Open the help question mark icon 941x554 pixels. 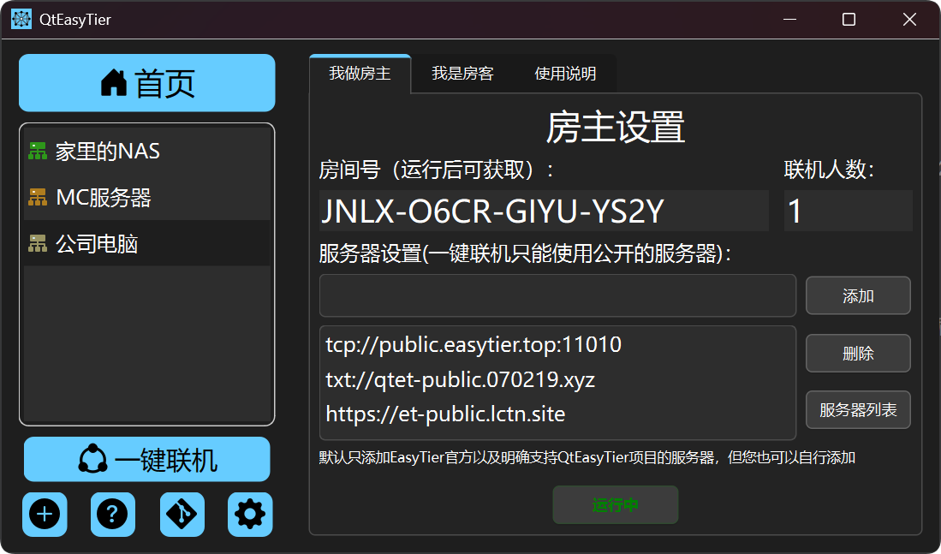(x=113, y=515)
